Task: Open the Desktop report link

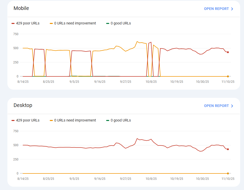Action: [216, 106]
